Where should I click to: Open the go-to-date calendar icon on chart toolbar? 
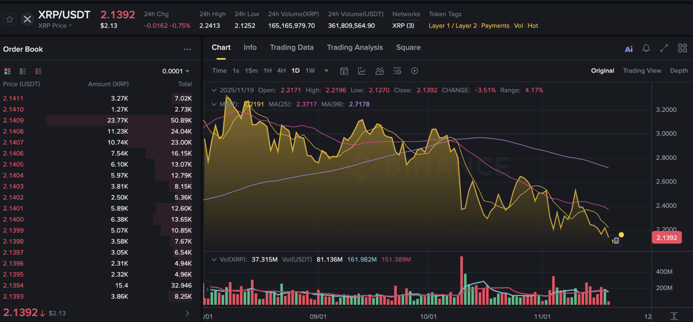click(x=344, y=71)
